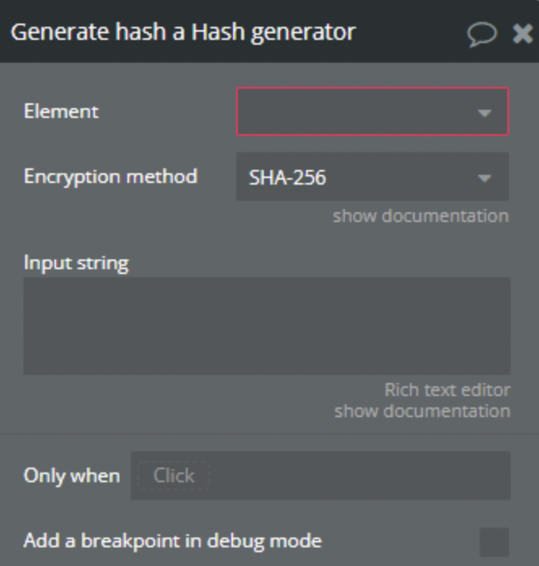Click the 'Only when' label
The height and width of the screenshot is (566, 539).
[x=71, y=476]
